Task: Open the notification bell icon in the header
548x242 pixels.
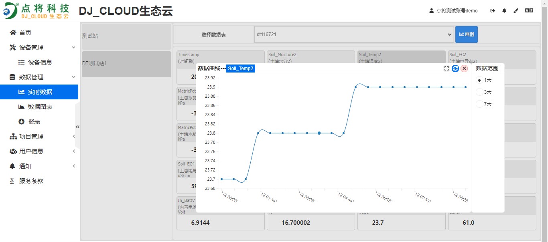Action: coord(504,10)
